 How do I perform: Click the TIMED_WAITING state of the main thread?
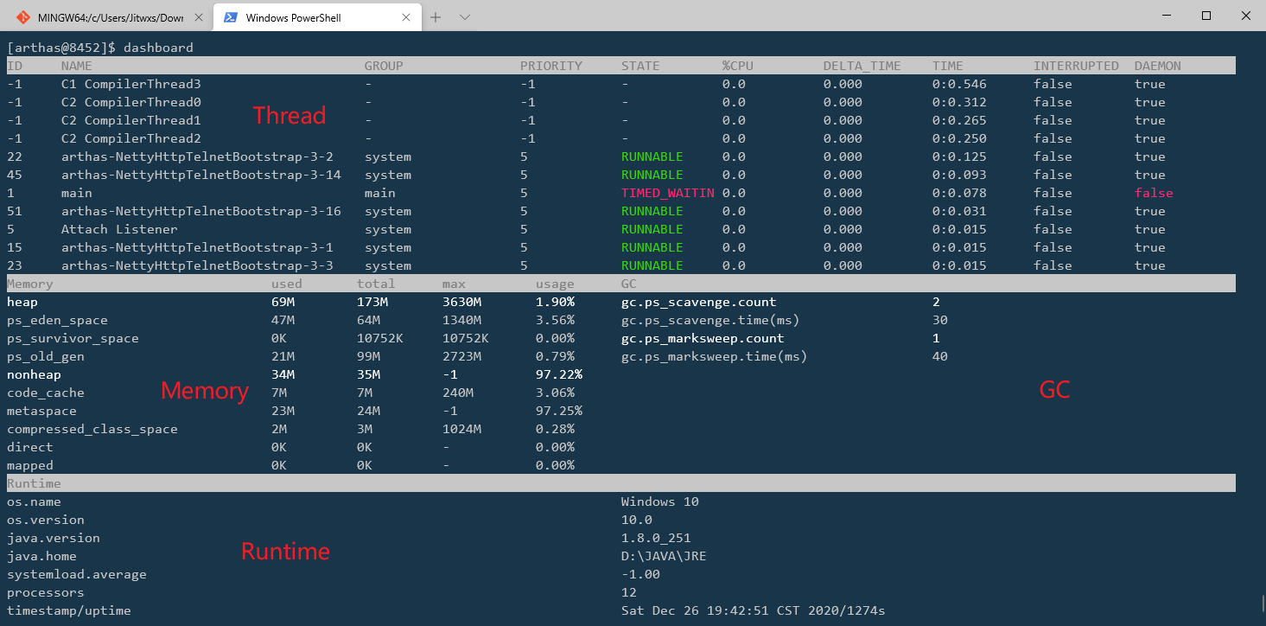point(667,193)
